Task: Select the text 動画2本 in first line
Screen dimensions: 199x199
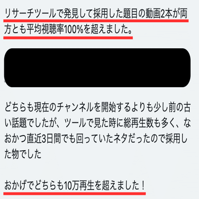Action: click(160, 14)
